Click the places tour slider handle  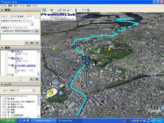[x=20, y=79]
